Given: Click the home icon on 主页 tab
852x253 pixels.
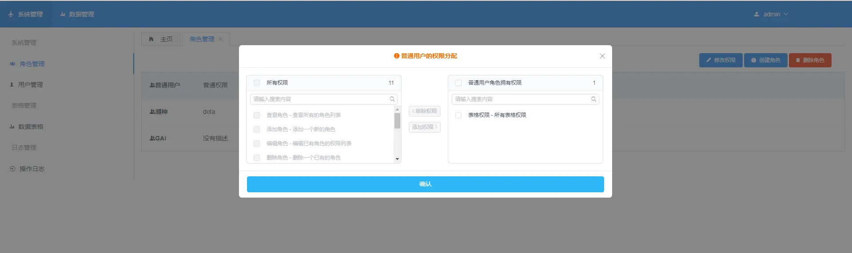Looking at the screenshot, I should [151, 39].
